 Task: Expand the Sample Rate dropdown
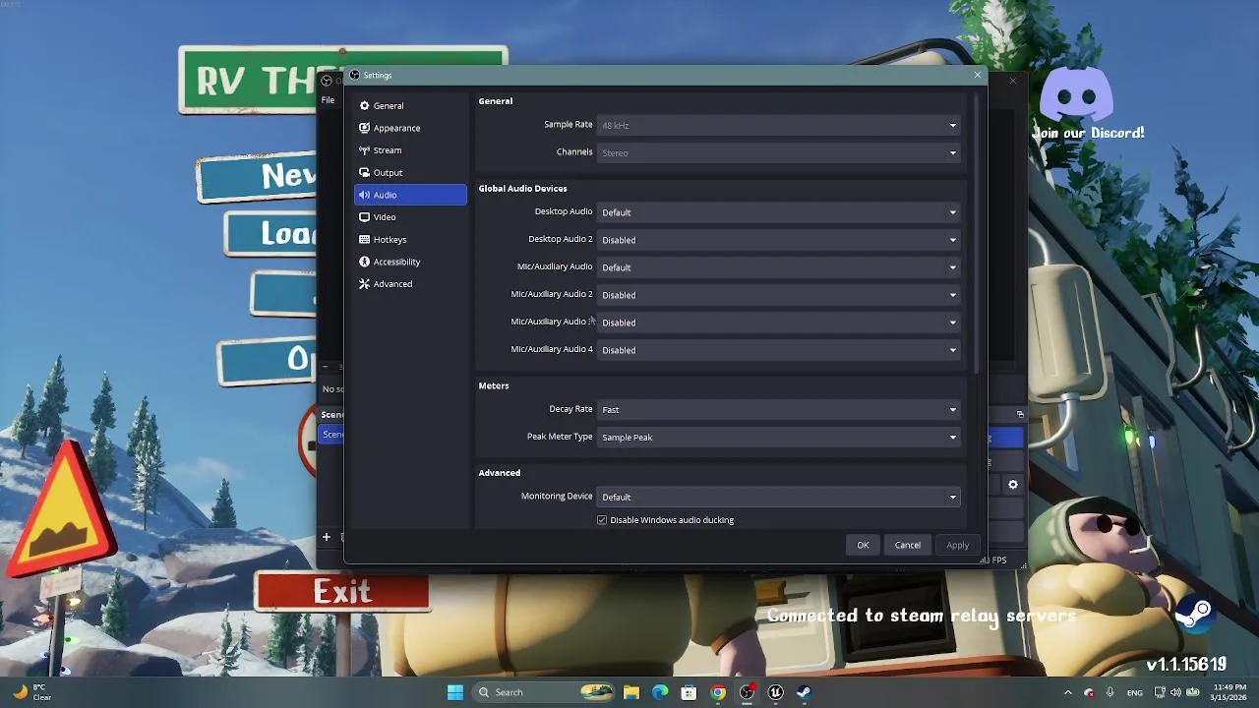pos(778,125)
